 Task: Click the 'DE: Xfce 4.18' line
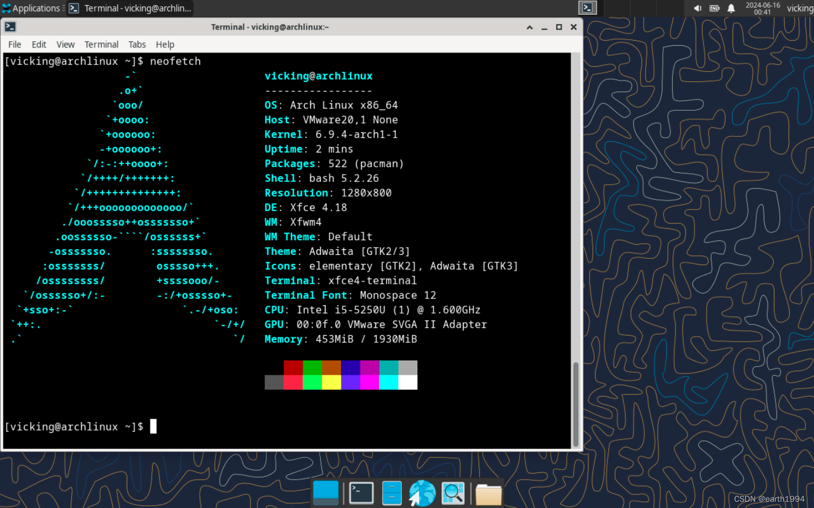tap(305, 208)
